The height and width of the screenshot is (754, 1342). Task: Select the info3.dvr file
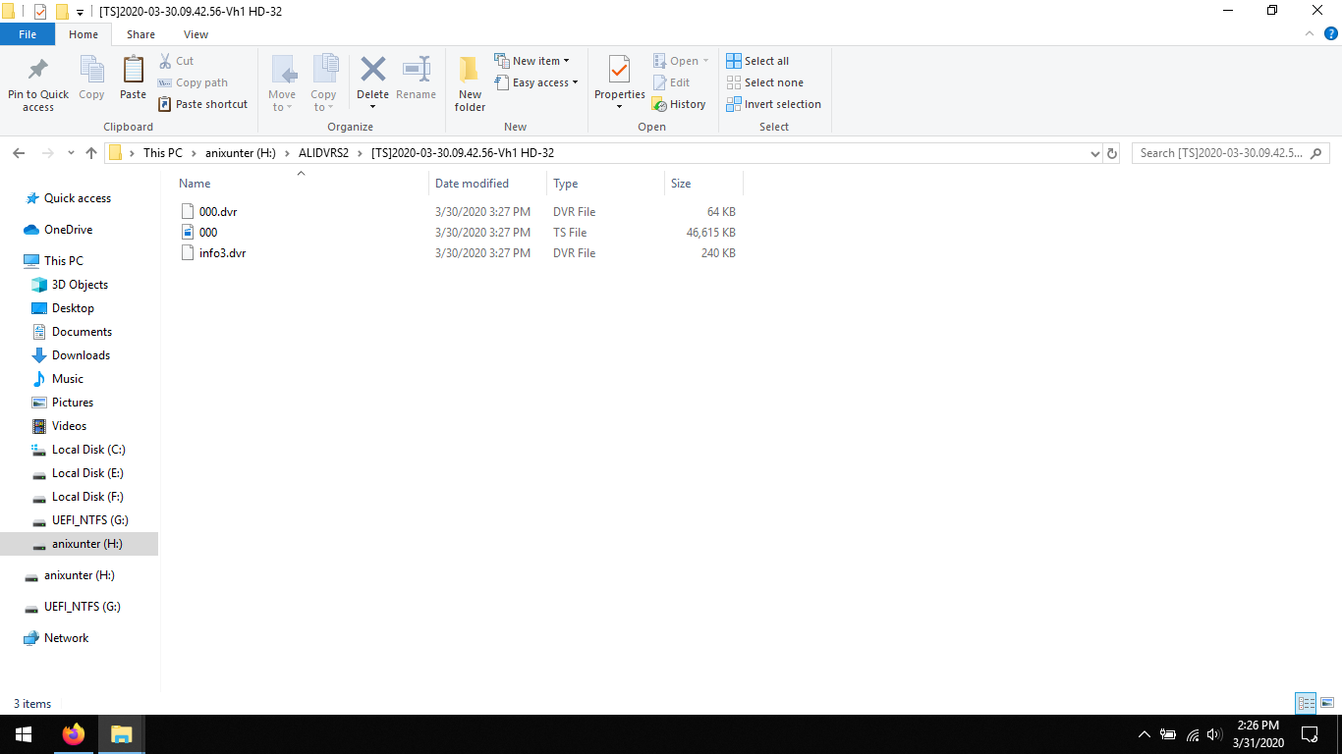click(x=222, y=253)
